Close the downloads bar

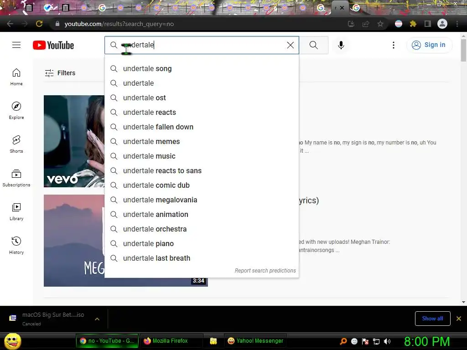459,319
